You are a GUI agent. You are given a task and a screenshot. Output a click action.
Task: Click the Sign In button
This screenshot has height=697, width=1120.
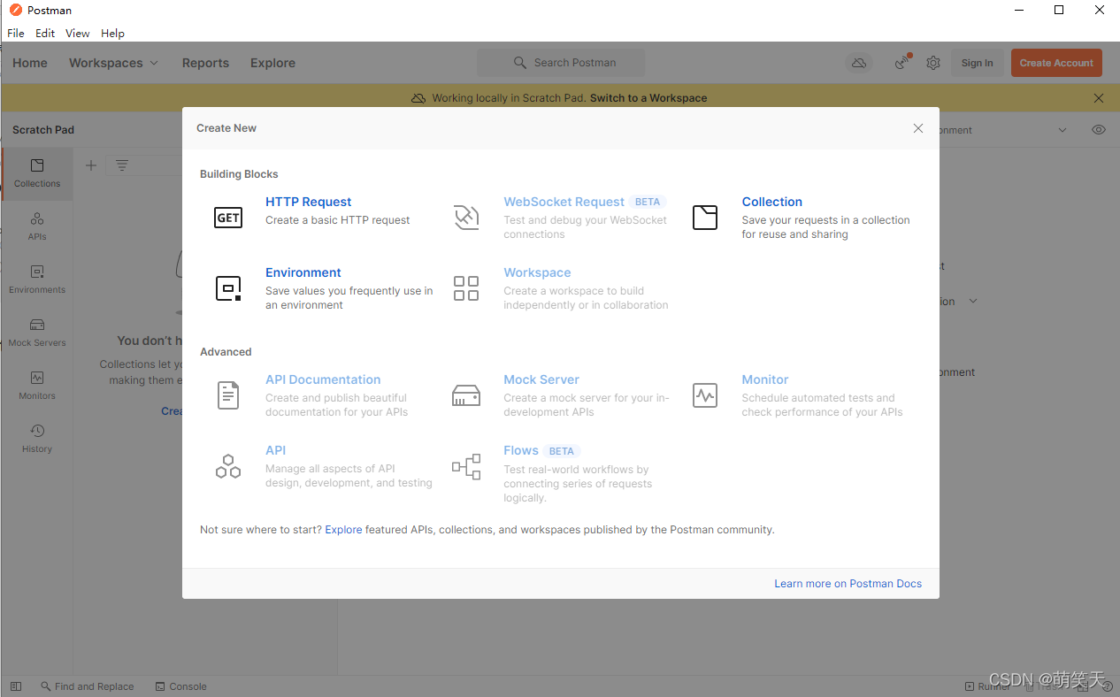977,63
